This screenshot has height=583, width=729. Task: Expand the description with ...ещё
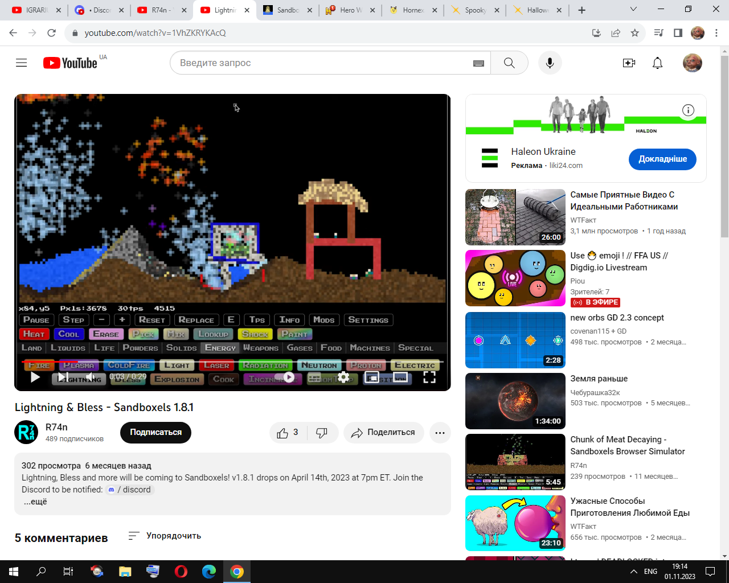pos(35,502)
